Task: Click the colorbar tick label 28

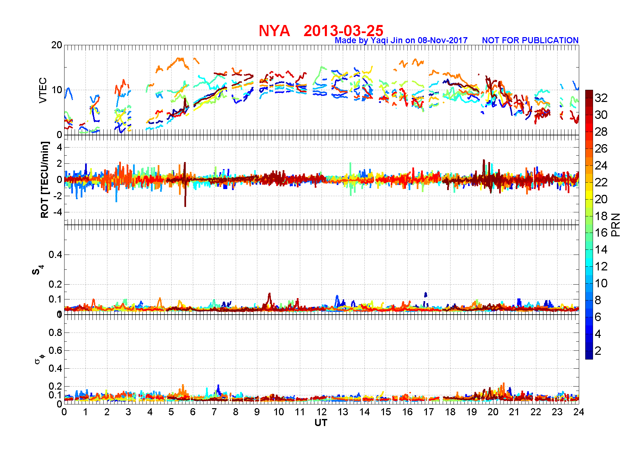Action: click(601, 132)
